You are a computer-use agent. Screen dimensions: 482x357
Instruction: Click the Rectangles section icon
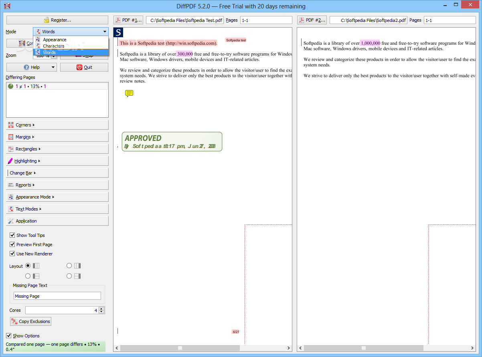click(11, 149)
